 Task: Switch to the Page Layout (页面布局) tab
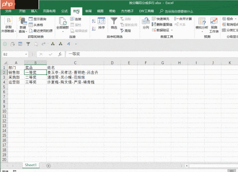pyautogui.click(x=49, y=11)
